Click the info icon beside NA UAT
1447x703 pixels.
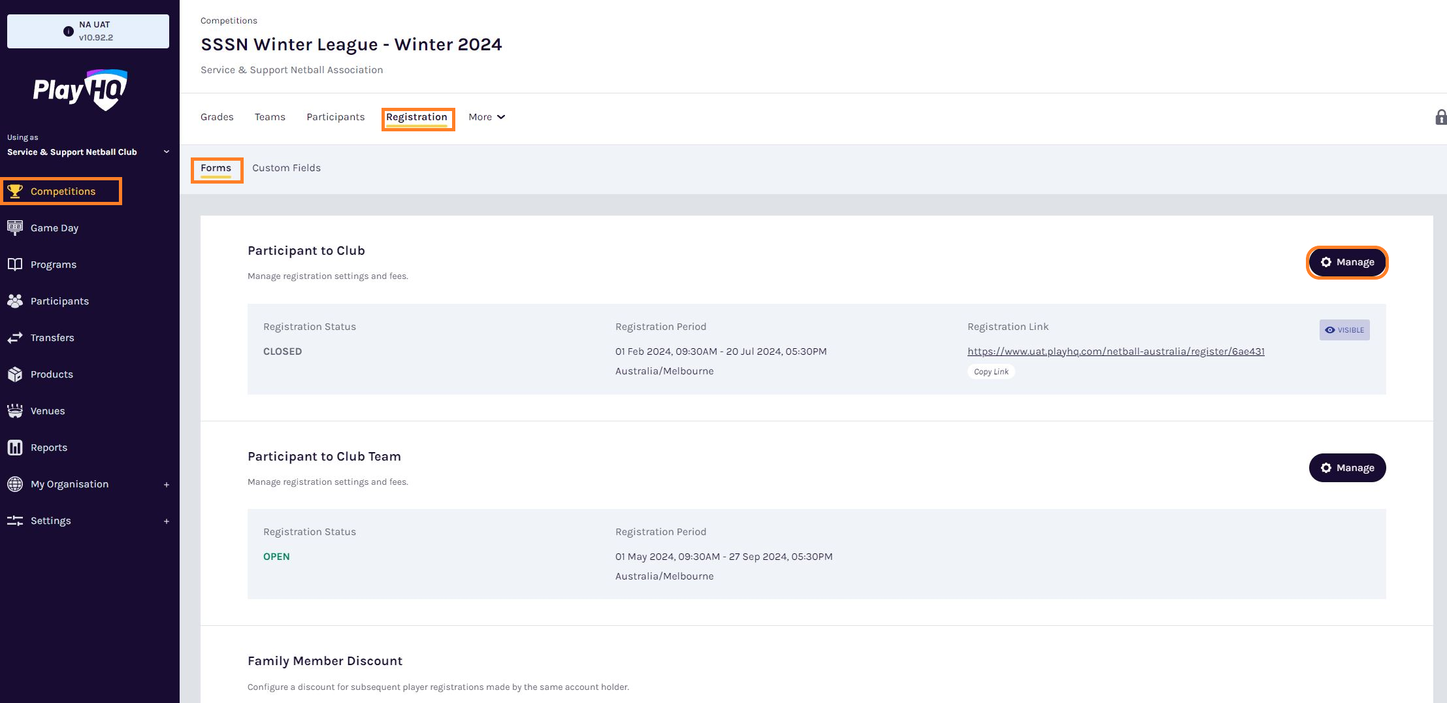(69, 31)
